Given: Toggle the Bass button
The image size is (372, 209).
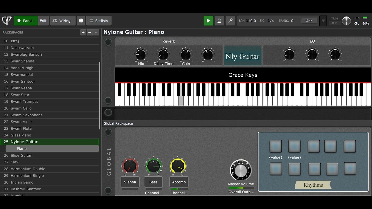Looking at the screenshot, I should pyautogui.click(x=153, y=182).
